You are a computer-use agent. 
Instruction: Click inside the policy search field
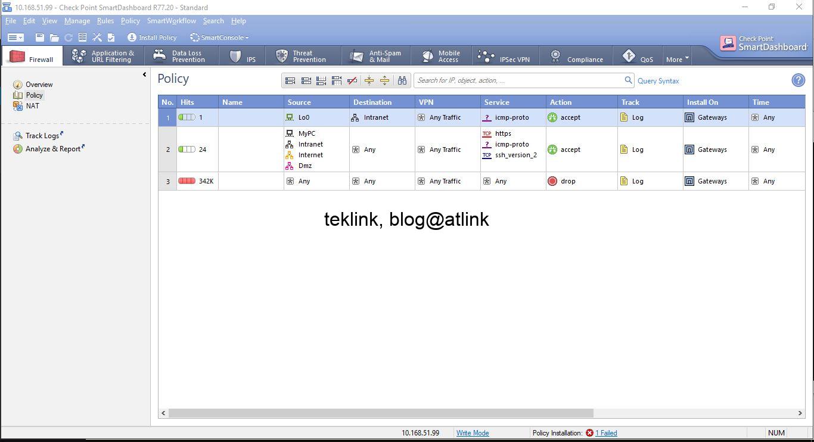518,80
